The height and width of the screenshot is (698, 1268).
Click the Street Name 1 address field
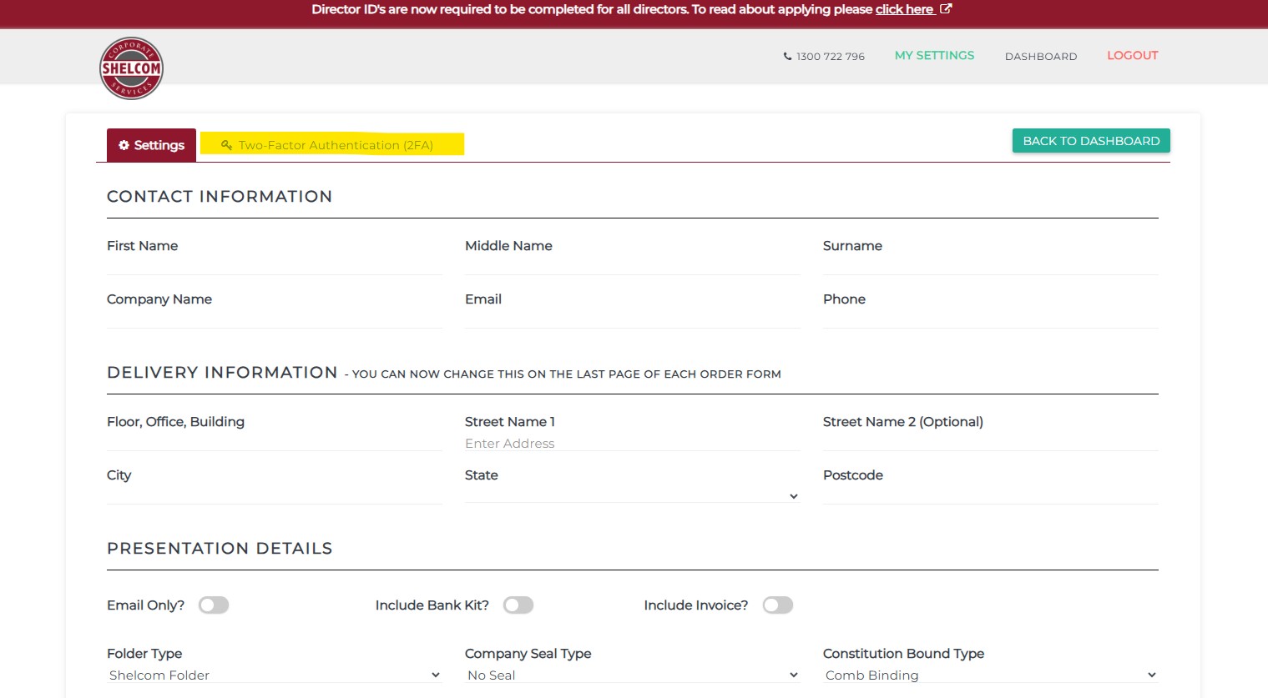coord(632,443)
